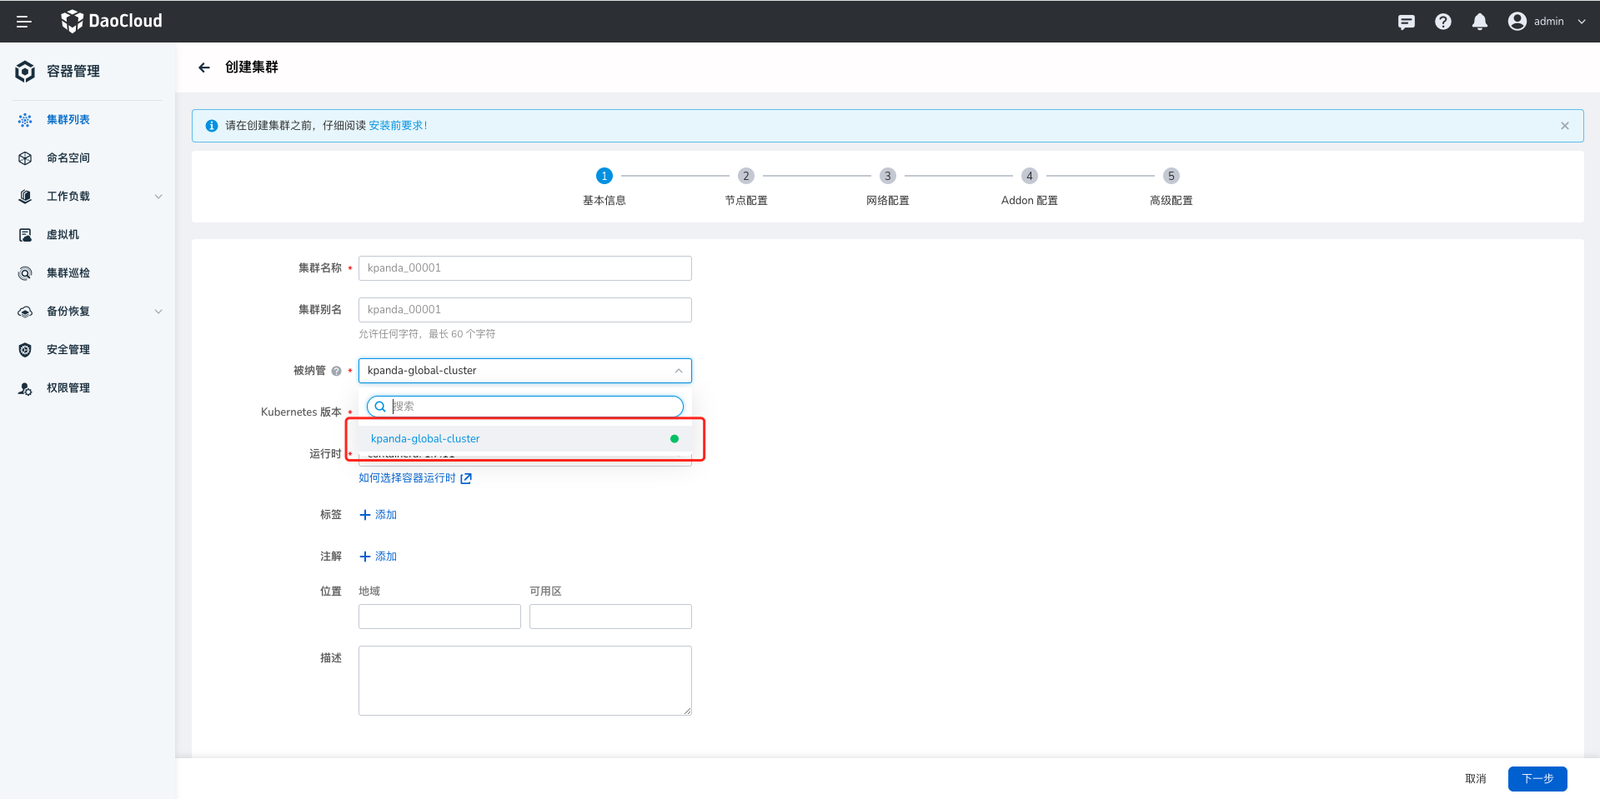Open the admin user dropdown
1600x799 pixels.
1547,22
